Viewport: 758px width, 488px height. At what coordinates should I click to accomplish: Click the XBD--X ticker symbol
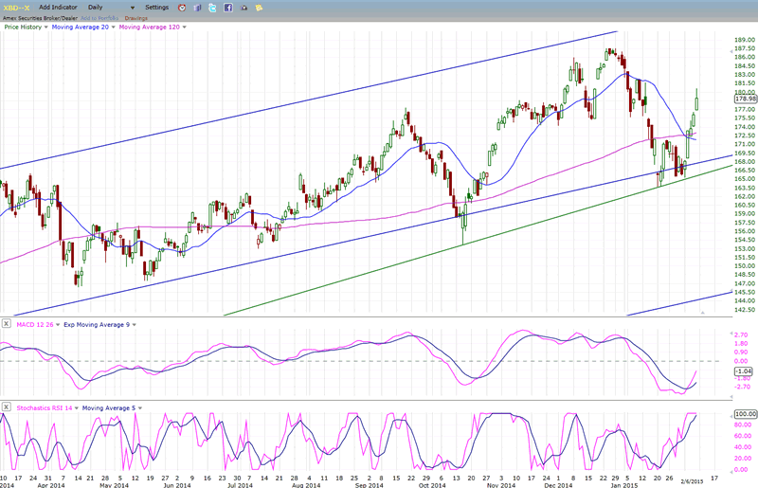click(x=16, y=8)
